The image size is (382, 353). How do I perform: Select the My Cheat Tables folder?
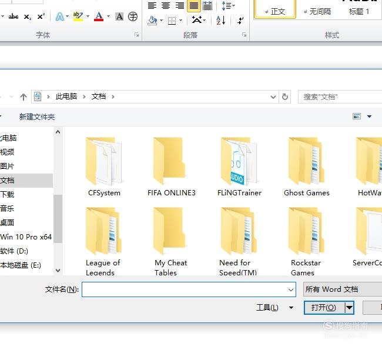[x=170, y=241]
